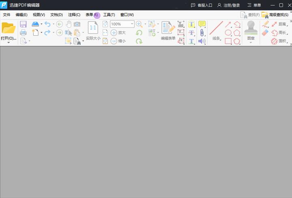This screenshot has height=198, width=292.
Task: Click the Open folder icon
Action: point(9,28)
